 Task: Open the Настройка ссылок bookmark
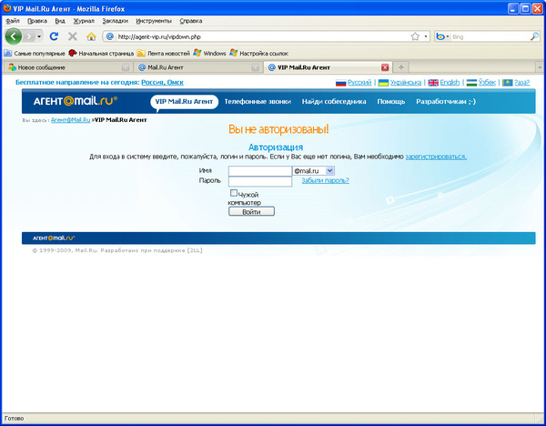(259, 54)
